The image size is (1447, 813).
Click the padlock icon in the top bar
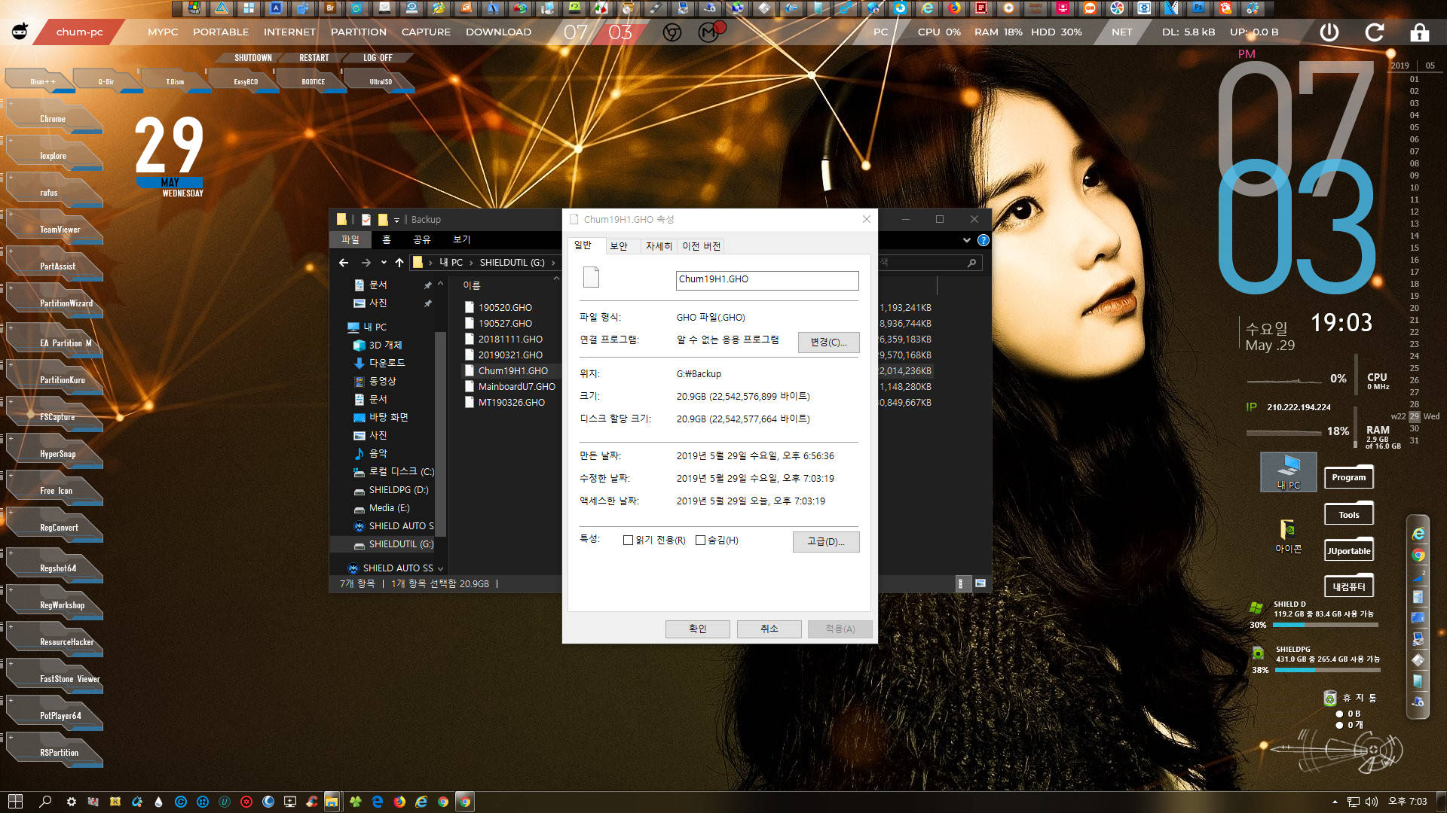tap(1419, 32)
